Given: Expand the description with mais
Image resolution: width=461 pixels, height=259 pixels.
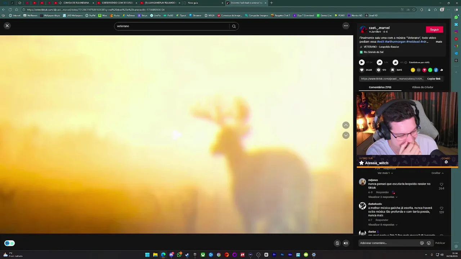Looking at the screenshot, I should pos(439,42).
